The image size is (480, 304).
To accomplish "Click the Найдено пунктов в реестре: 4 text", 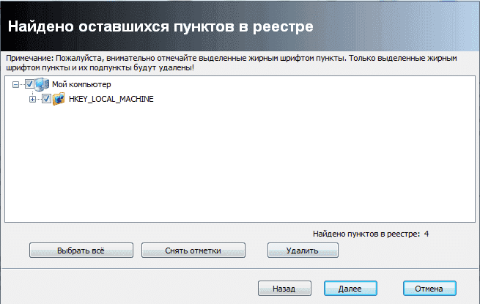I will 371,234.
